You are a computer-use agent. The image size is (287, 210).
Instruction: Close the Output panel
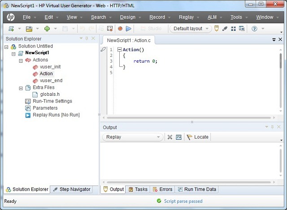pos(279,127)
